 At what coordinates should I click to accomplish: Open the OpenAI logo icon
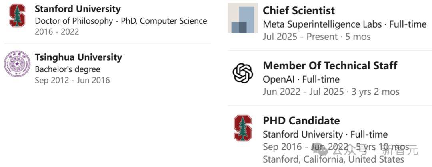[243, 73]
